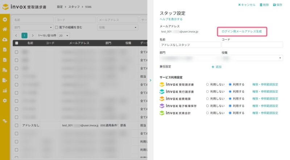290x160 pixels.
Task: Click ログイン用メールアドレス生成 link
Action: 242,31
